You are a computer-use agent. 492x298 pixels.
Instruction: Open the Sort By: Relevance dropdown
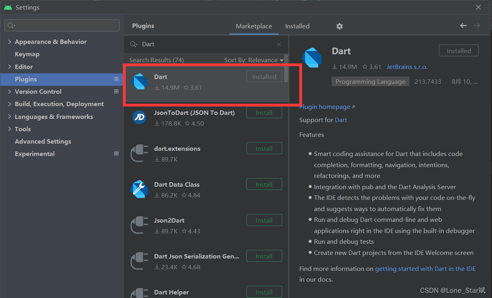pyautogui.click(x=254, y=60)
